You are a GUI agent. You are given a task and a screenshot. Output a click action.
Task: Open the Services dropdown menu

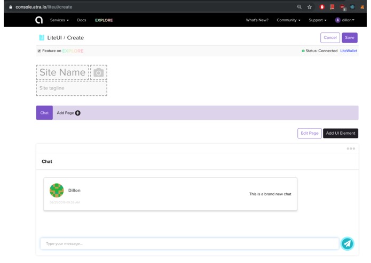pos(59,20)
